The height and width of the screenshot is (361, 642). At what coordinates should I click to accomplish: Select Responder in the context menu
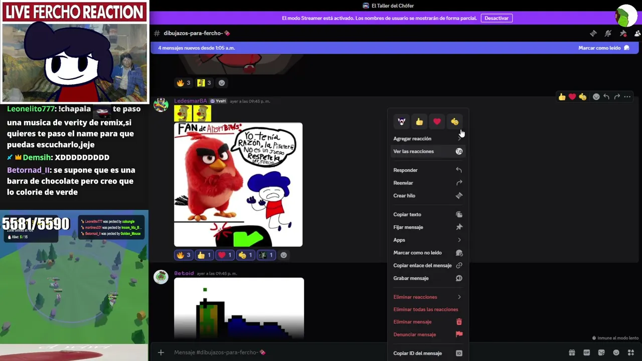coord(427,170)
